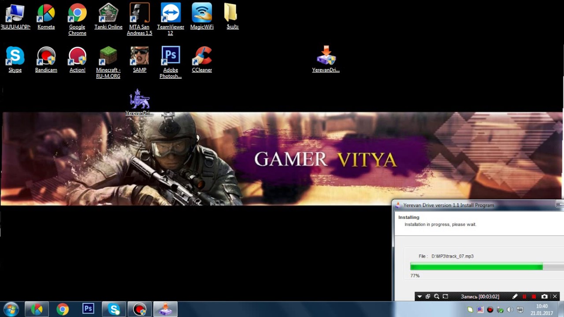
Task: Open the Google Chrome desktop shortcut
Action: [x=77, y=19]
